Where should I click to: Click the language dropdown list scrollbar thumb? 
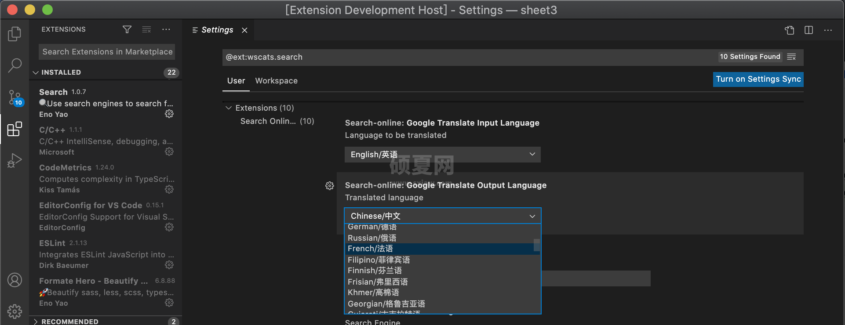(x=536, y=245)
